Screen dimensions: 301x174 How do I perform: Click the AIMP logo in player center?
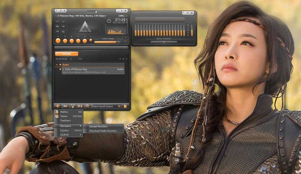(85, 27)
